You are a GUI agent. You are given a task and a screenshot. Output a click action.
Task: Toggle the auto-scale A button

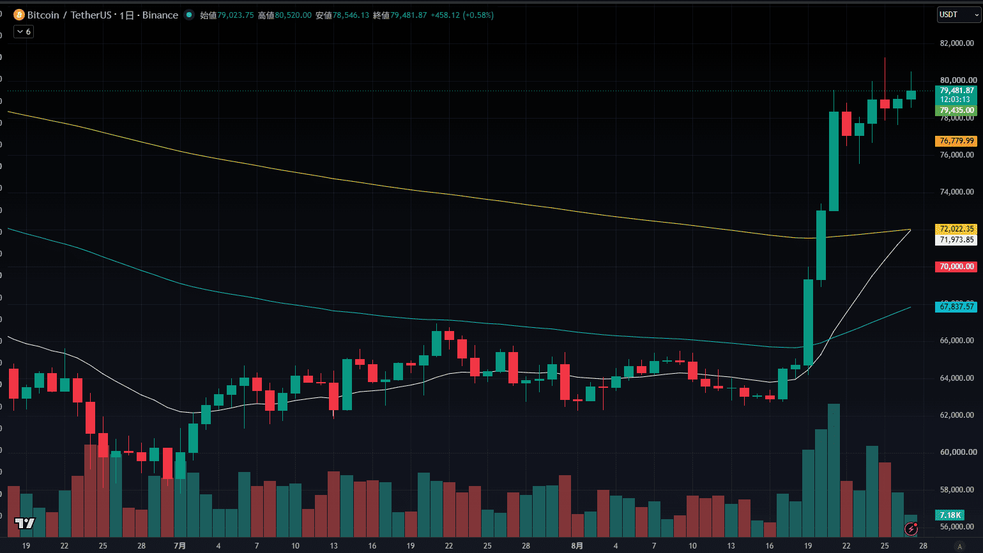coord(959,546)
